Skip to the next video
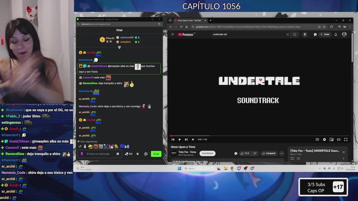Viewport: 358px width, 201px height. (x=186, y=140)
